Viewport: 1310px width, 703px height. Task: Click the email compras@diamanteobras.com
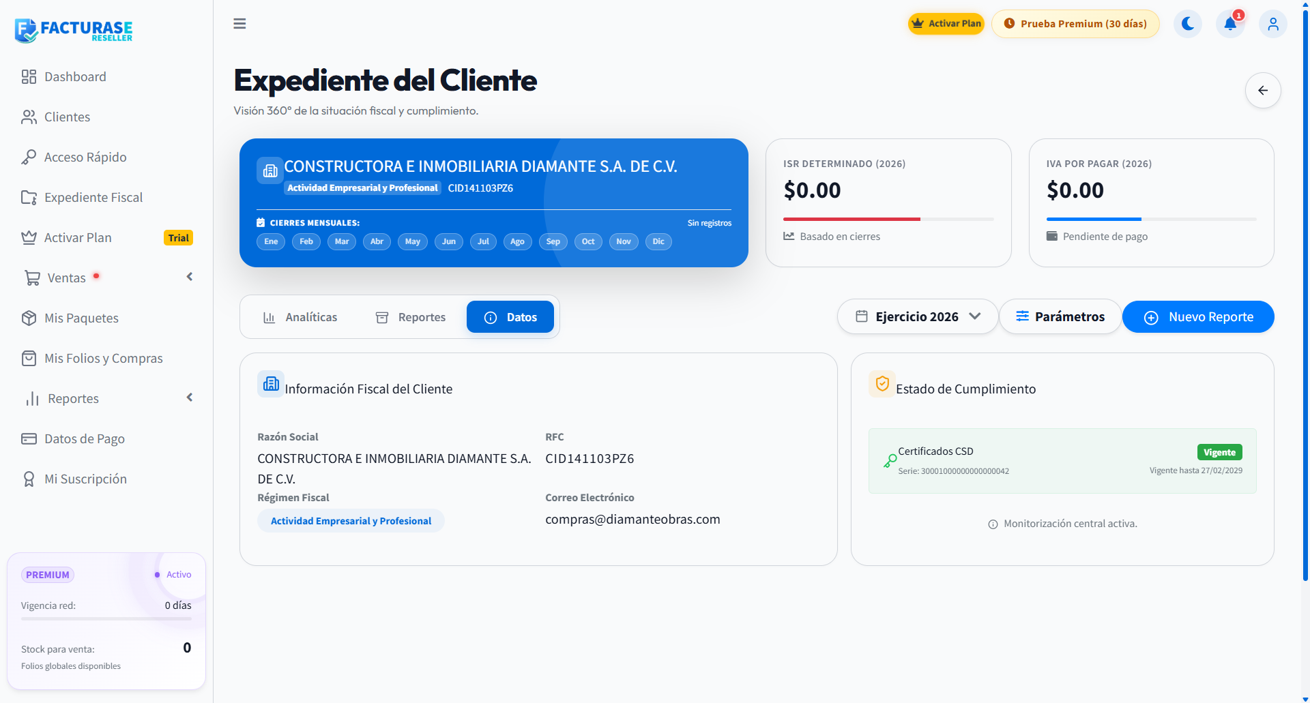[632, 520]
